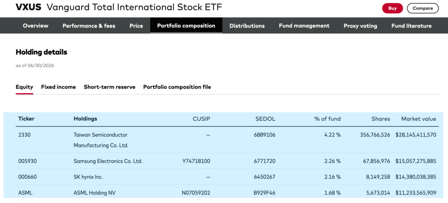Open the Proxy voting tab
This screenshot has height=203, width=448.
[360, 26]
